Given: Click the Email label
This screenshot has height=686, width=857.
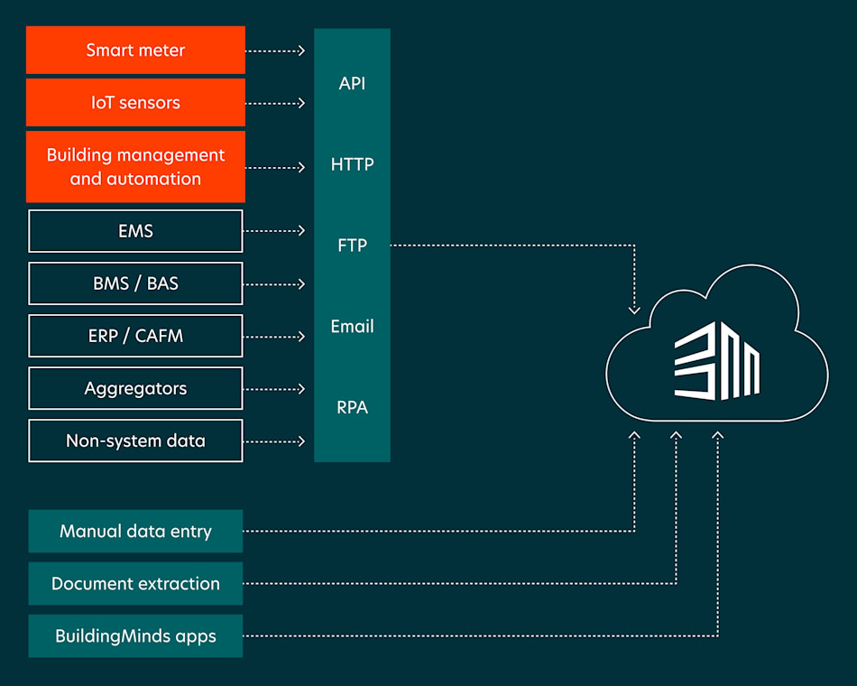Looking at the screenshot, I should click(x=352, y=327).
